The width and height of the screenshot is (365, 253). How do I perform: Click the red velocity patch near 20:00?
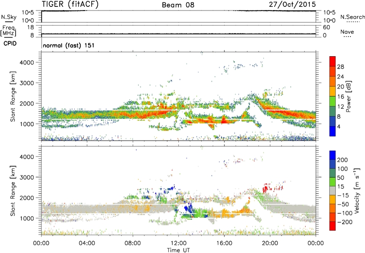pyautogui.click(x=266, y=188)
